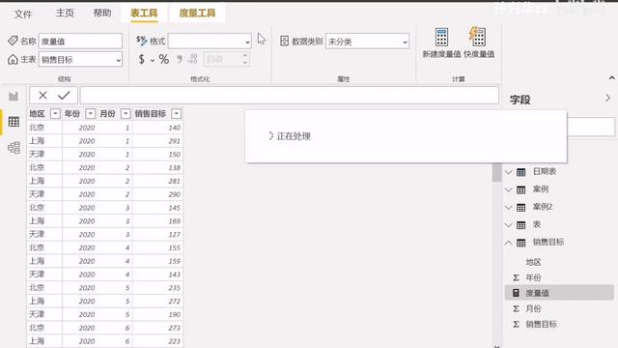The height and width of the screenshot is (348, 618).
Task: Switch to the 主页 tab
Action: pyautogui.click(x=65, y=13)
